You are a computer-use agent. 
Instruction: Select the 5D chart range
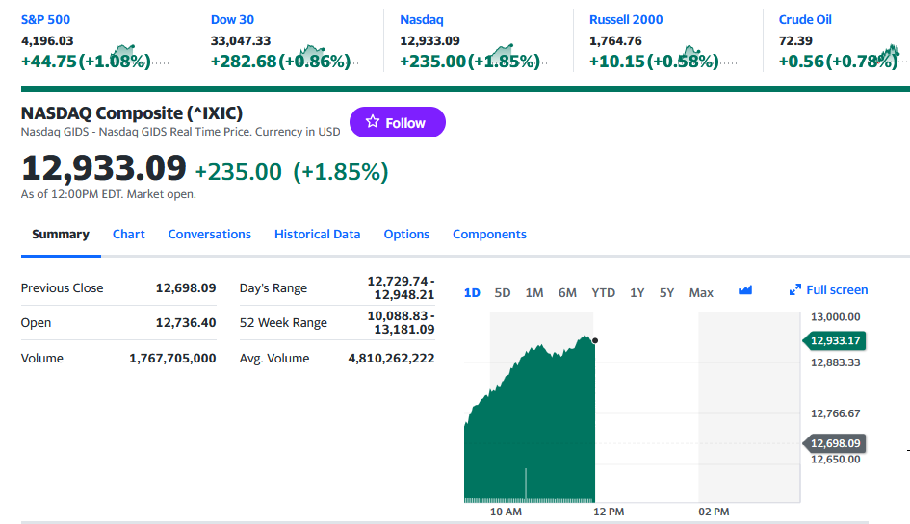[x=503, y=292]
